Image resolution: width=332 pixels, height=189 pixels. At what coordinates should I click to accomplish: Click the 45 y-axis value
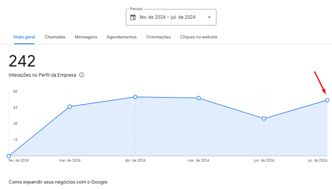pyautogui.click(x=15, y=108)
